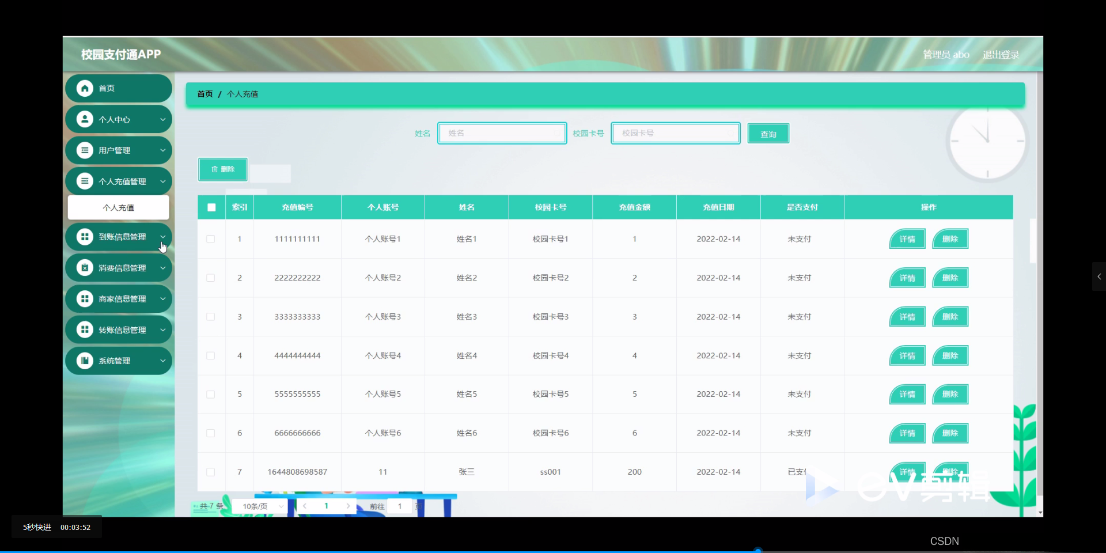The width and height of the screenshot is (1106, 553).
Task: Collapse the 个人充值管理 menu
Action: pos(163,181)
